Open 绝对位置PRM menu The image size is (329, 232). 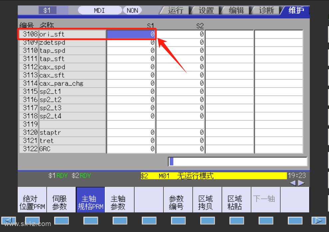coord(32,200)
